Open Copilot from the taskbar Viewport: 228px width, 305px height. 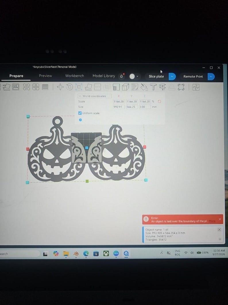pos(56,254)
